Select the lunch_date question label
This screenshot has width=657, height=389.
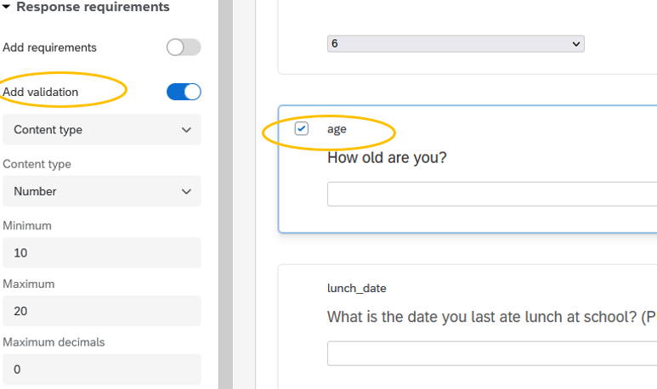pyautogui.click(x=357, y=289)
